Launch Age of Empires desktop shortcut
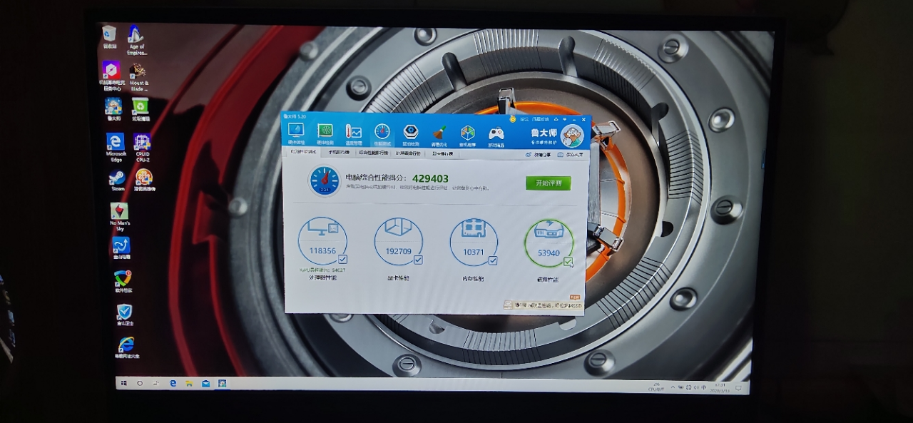The width and height of the screenshot is (913, 423). [x=136, y=40]
